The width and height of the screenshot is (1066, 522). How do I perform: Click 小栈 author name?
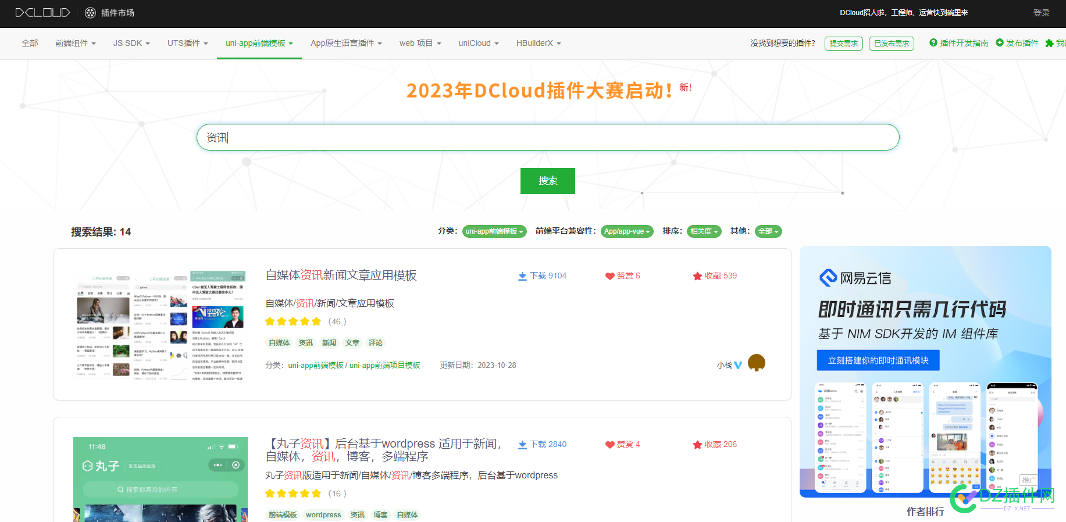725,365
